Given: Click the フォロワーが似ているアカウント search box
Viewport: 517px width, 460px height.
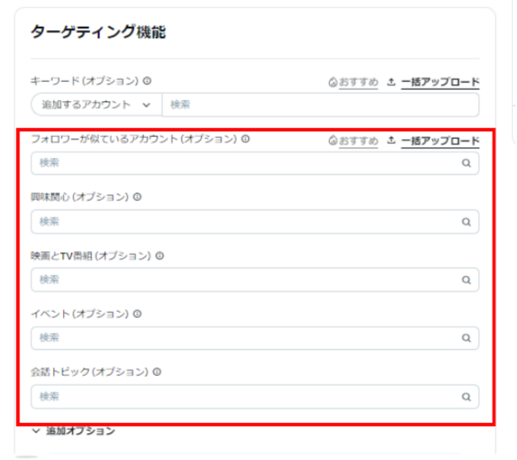Looking at the screenshot, I should 245,163.
